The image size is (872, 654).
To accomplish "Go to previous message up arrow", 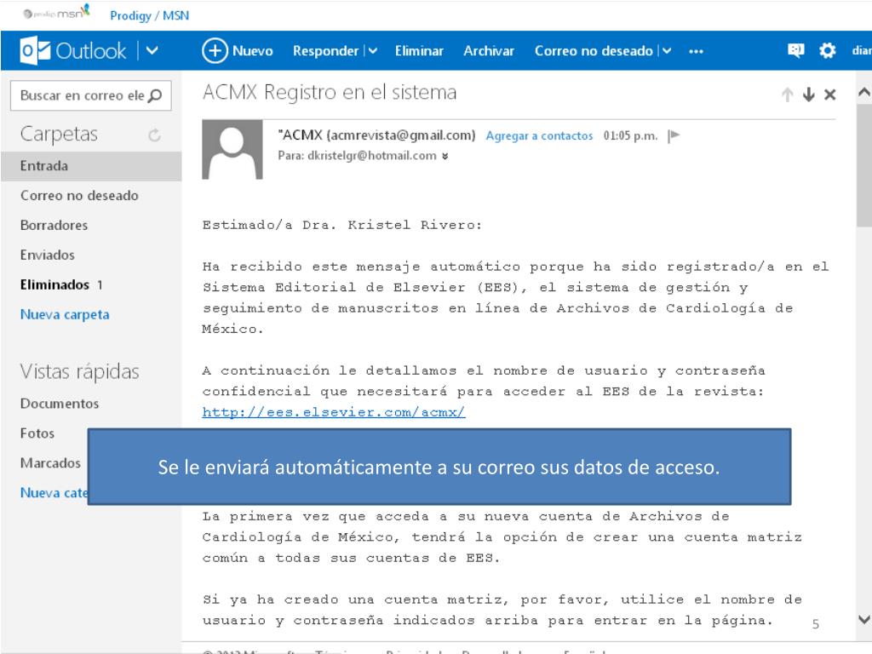I will [x=787, y=95].
